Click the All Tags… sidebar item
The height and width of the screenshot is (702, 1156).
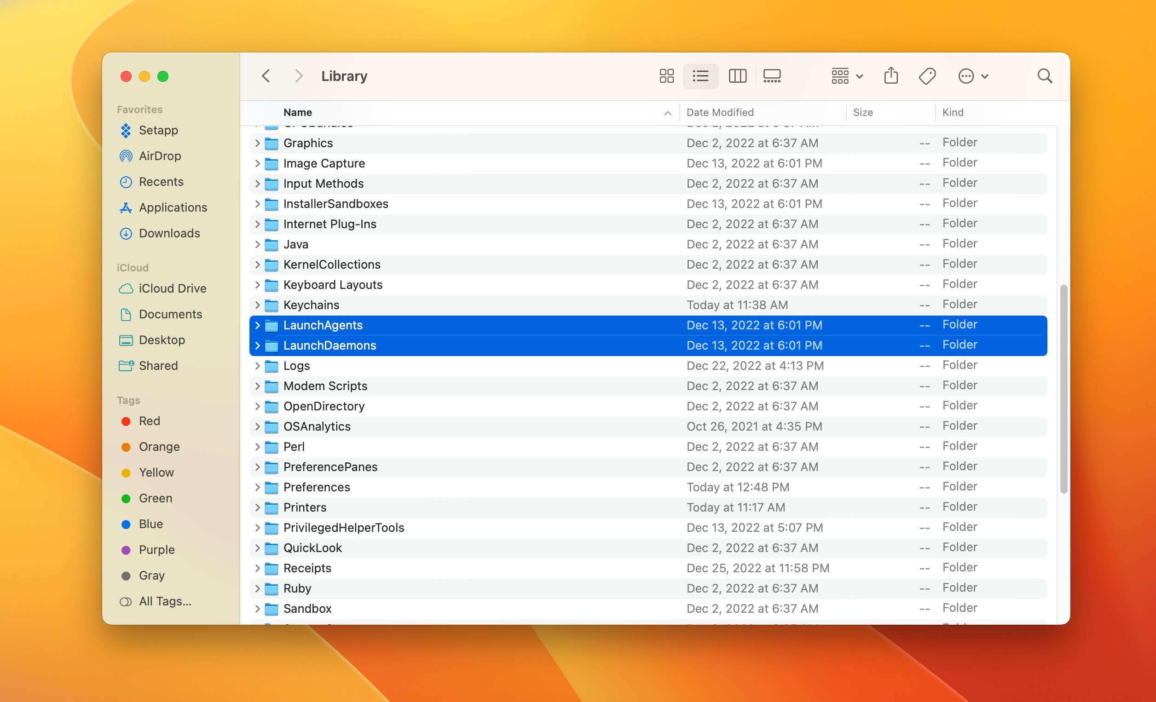(165, 601)
